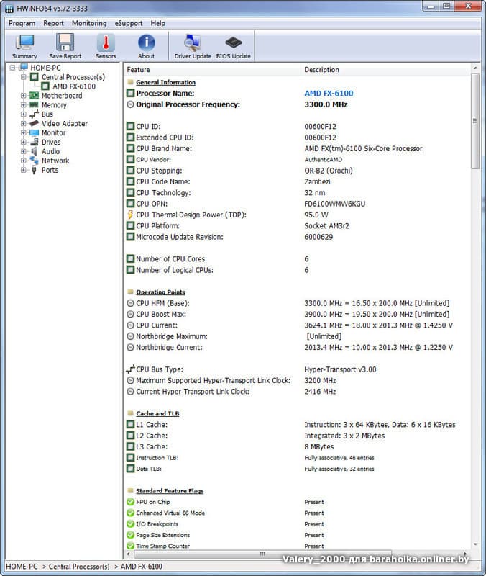Viewport: 486px width, 576px height.
Task: Click the TDP lightning bolt icon
Action: (130, 215)
